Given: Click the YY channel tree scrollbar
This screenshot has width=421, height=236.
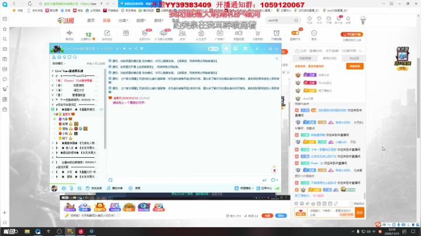Looking at the screenshot, I should (x=105, y=109).
